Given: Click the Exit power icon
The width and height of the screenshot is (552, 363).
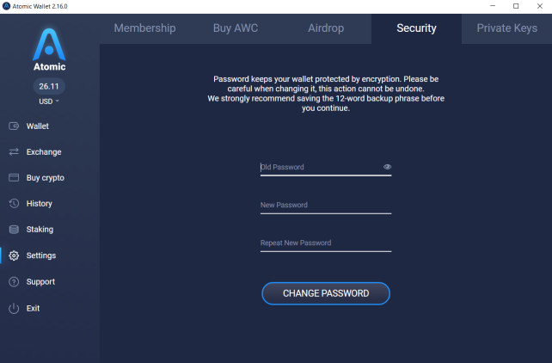Looking at the screenshot, I should point(14,308).
